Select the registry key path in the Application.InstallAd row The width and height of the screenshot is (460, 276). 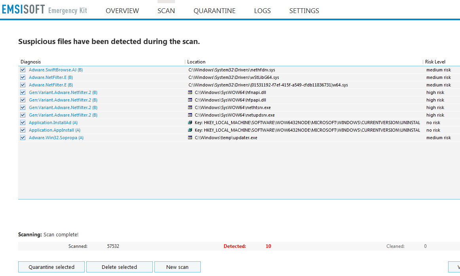[x=308, y=123]
